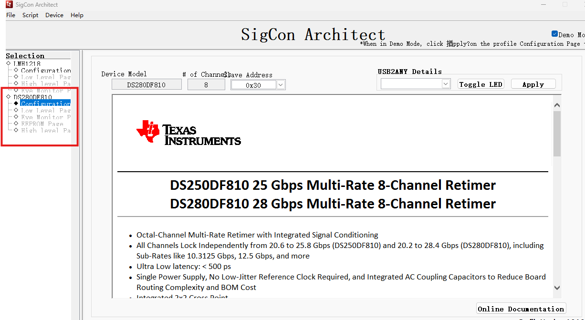Click the SigCon Architect title bar icon

10,5
